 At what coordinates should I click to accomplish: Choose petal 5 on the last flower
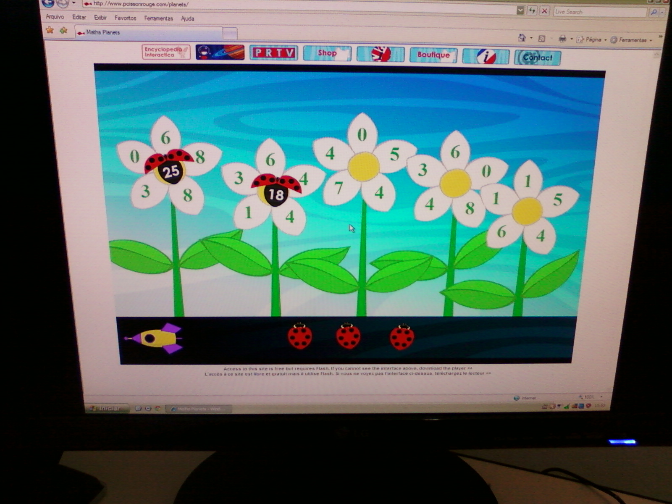(557, 200)
